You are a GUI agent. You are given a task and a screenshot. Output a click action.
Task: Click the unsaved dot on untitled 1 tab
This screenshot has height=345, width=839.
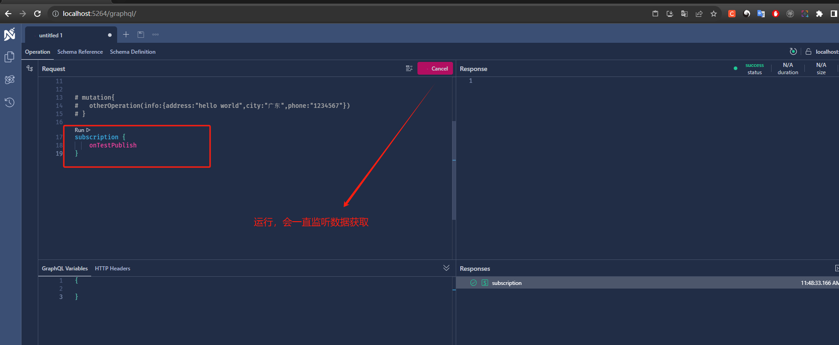pos(110,35)
